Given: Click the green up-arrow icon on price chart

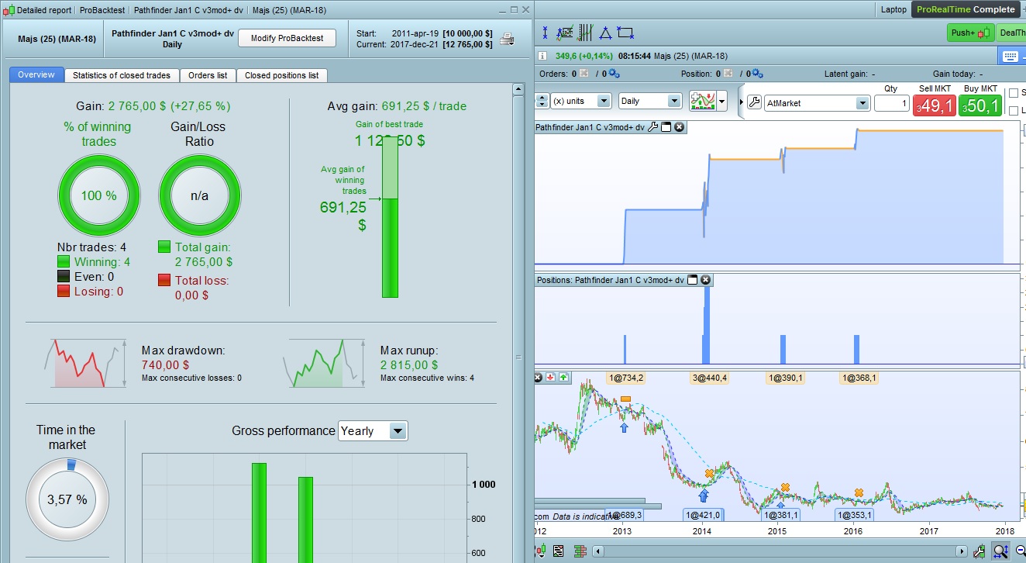Looking at the screenshot, I should [564, 378].
